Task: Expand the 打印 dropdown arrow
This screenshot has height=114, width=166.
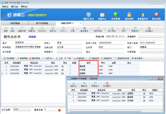Action: coord(128,29)
